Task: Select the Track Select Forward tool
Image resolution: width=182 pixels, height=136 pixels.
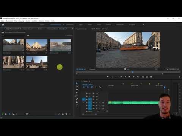Action: (77, 87)
